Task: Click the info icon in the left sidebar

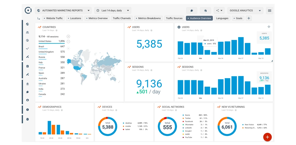Action: tap(27, 110)
